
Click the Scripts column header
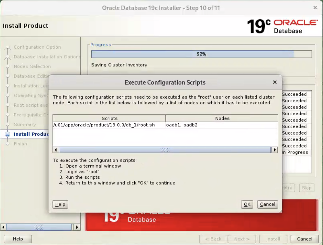tap(109, 118)
